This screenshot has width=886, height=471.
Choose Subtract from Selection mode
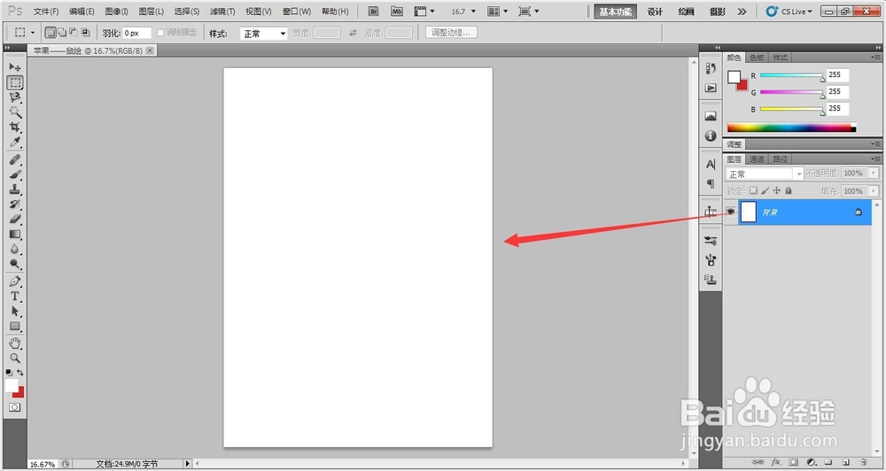pos(74,33)
